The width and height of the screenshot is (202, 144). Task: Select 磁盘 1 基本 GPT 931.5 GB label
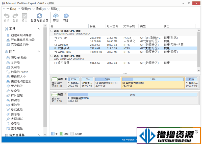tap(59, 98)
